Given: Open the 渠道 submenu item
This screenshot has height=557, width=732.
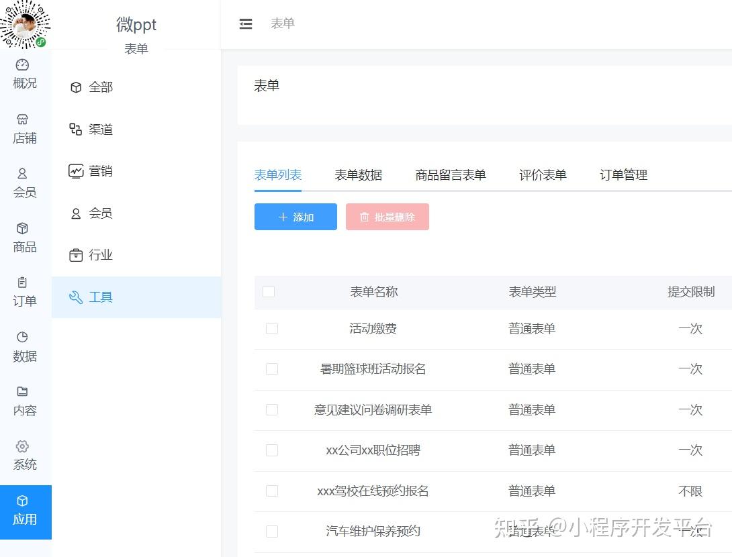Looking at the screenshot, I should 91,130.
